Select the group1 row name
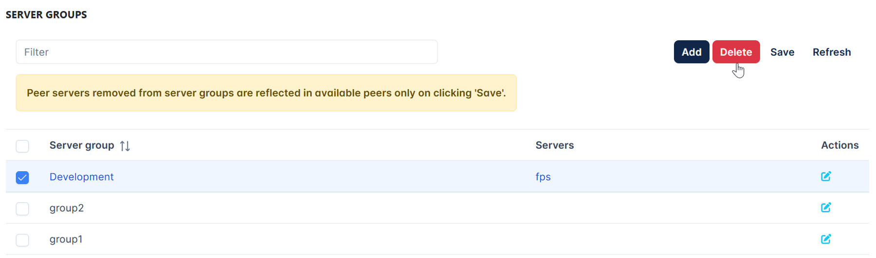This screenshot has width=876, height=258. tap(66, 239)
